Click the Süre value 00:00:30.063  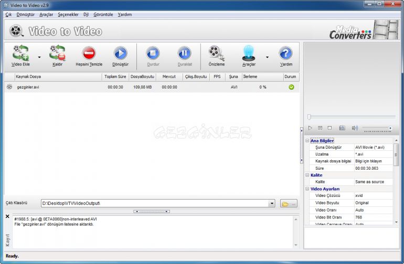click(x=374, y=168)
